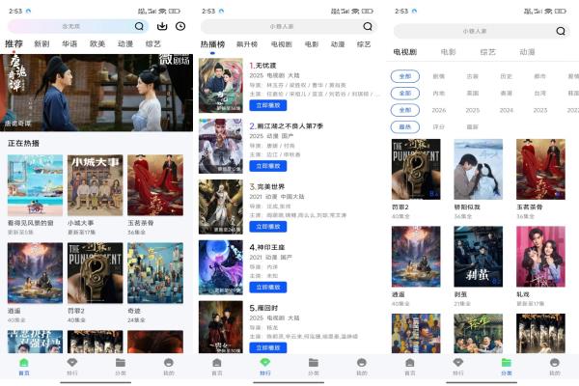The image size is (579, 386).
Task: Select the 2025 year filter option
Action: pyautogui.click(x=473, y=110)
